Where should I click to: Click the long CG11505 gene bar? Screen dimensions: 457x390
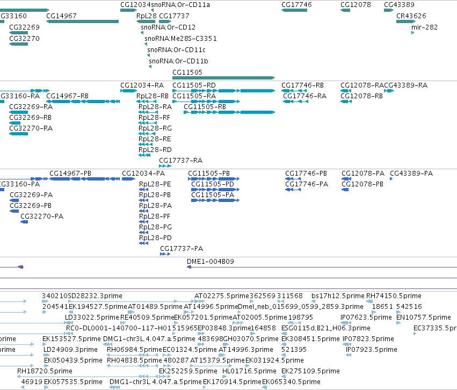[223, 78]
